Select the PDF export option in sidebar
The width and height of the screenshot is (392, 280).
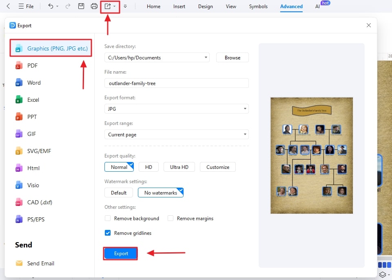32,66
